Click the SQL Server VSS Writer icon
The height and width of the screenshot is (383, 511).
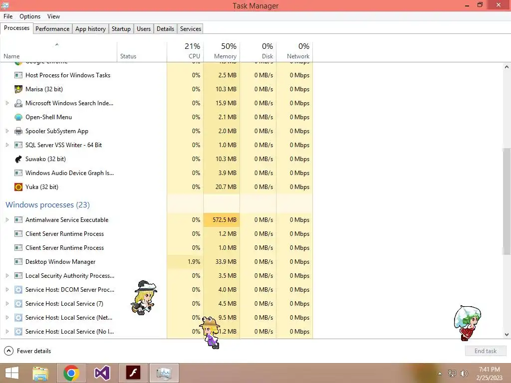pos(18,145)
